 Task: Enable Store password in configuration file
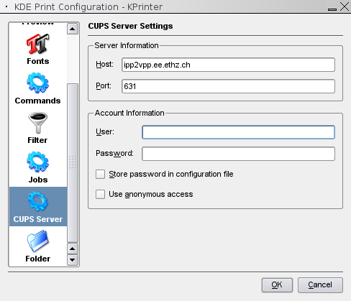(x=100, y=174)
